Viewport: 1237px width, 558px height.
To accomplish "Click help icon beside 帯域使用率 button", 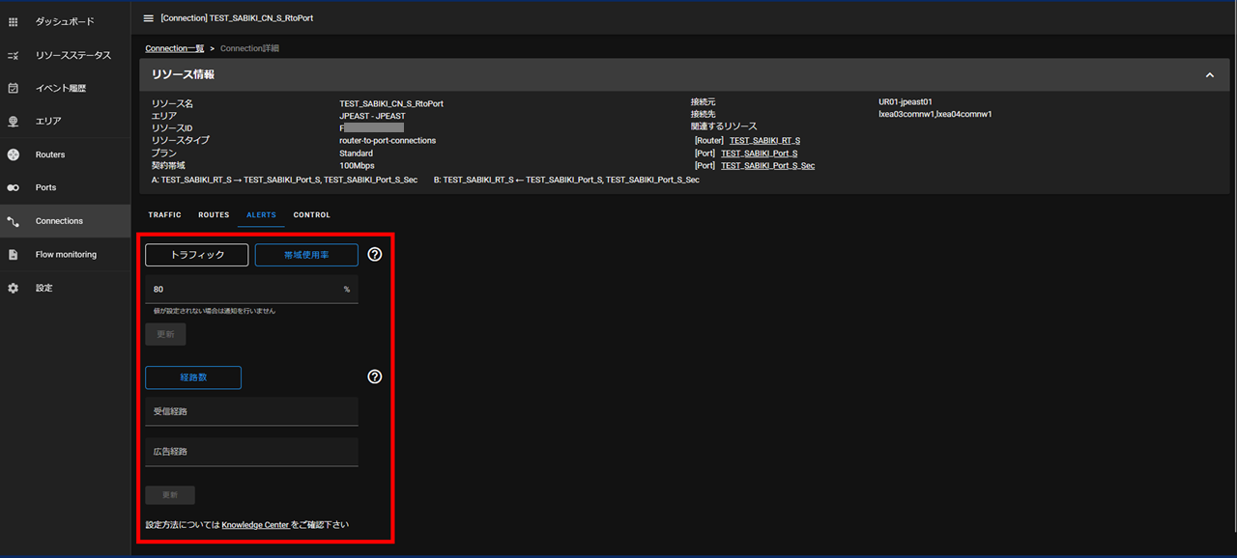I will coord(375,255).
